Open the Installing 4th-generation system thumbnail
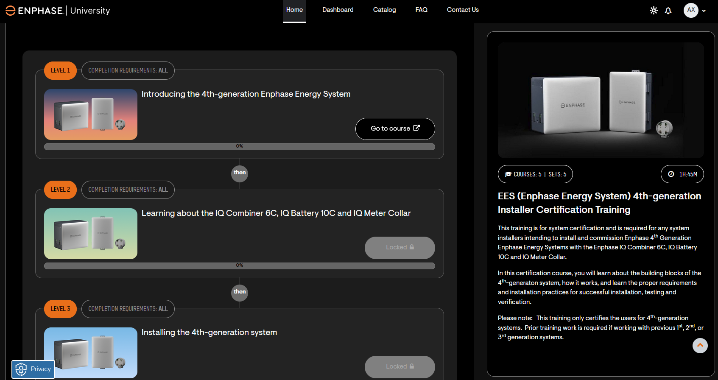The image size is (718, 380). pos(91,353)
